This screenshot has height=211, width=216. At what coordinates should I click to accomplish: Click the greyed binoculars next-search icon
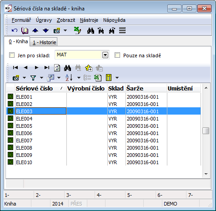click(78, 68)
